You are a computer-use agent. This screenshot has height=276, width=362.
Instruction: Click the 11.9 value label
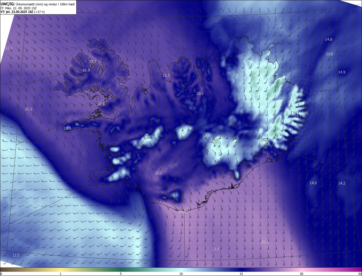pyautogui.click(x=67, y=128)
